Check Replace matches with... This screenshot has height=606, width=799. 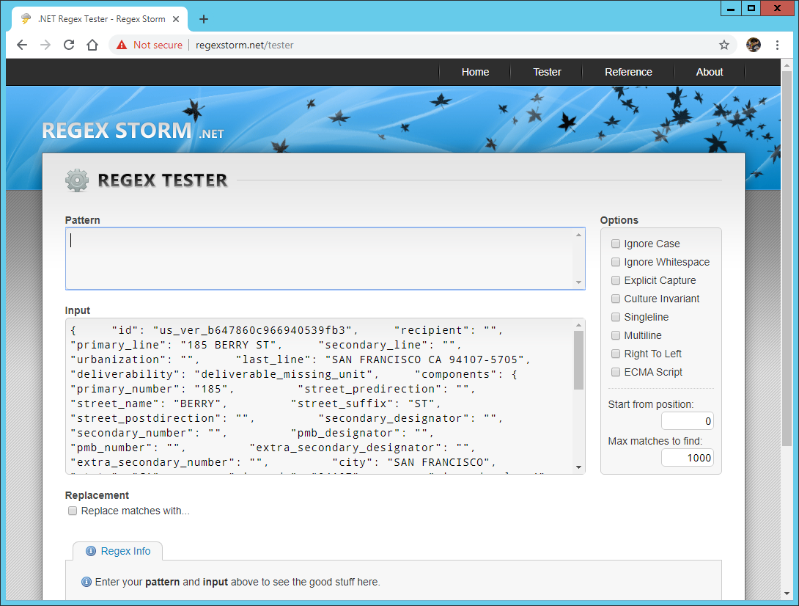(x=73, y=511)
